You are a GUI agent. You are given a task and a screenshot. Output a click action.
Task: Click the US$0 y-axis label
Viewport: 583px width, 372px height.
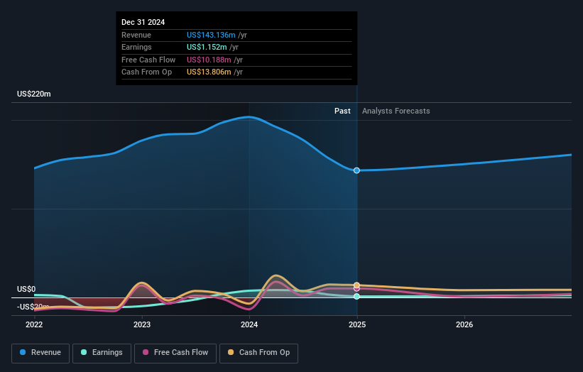coord(26,289)
